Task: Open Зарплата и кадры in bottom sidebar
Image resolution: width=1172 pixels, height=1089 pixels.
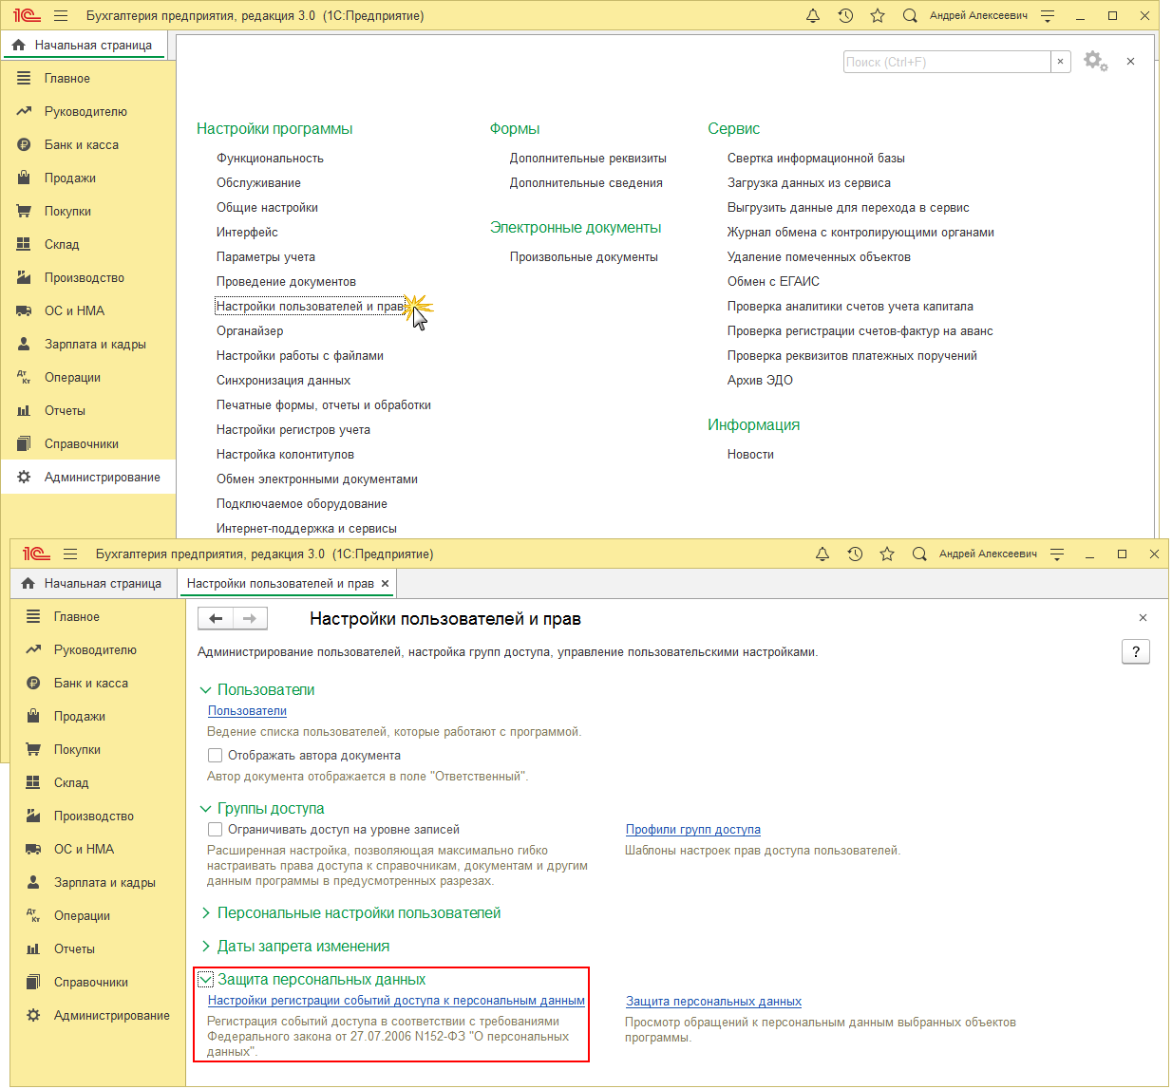Action: [x=98, y=883]
